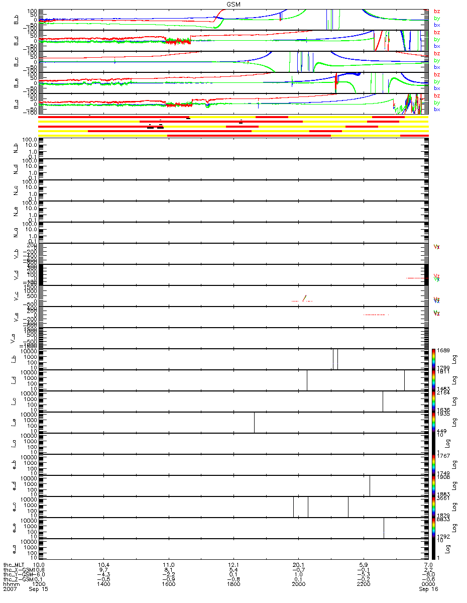Click the N_b density axis label
Viewport: 467px width, 603px height.
point(16,148)
